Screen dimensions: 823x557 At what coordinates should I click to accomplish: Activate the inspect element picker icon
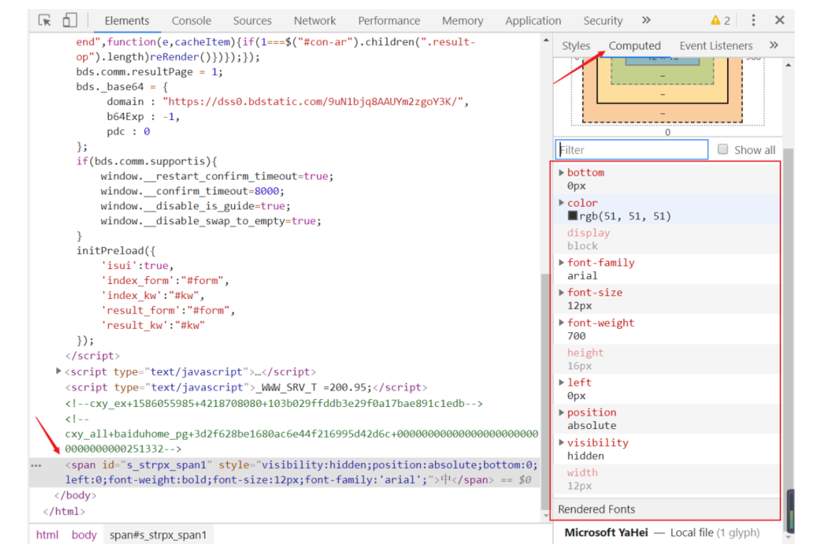pos(44,21)
